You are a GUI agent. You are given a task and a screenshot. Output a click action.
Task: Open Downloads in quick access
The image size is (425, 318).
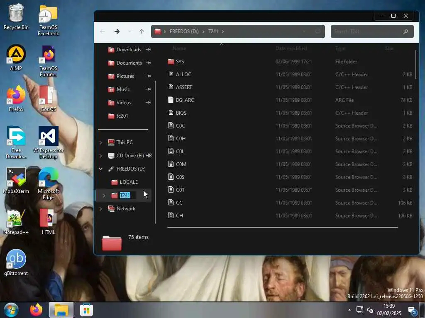129,50
